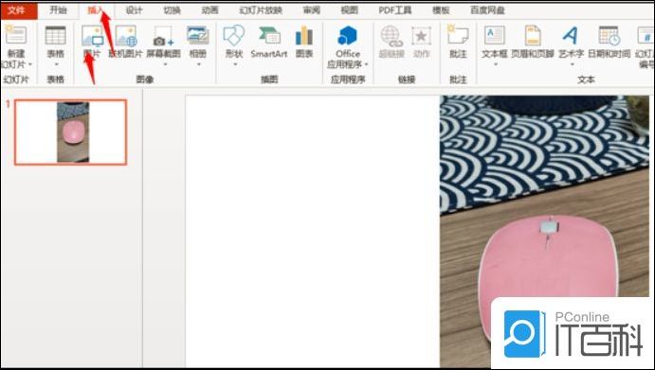The height and width of the screenshot is (370, 655).
Task: Click the Office 应用程序 icon
Action: [x=348, y=35]
